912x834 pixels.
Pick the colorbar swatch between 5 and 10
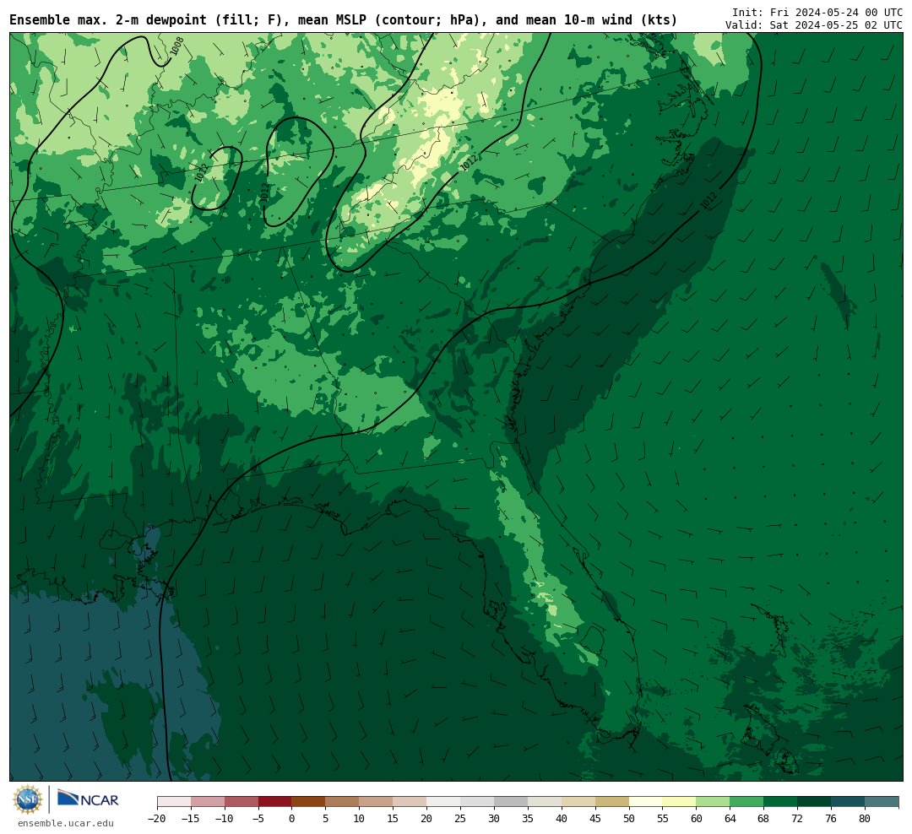point(343,802)
